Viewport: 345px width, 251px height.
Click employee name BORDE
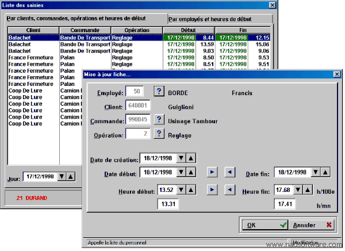pyautogui.click(x=178, y=93)
